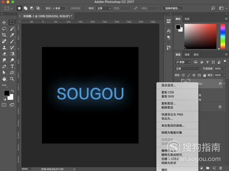
Task: Collapse the layer fx effects list
Action: point(224,84)
